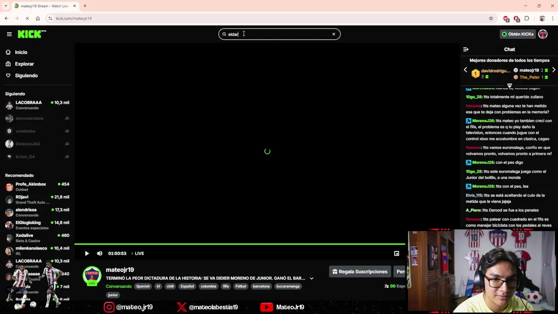
Task: Open recommended channel Xodalive
Action: pyautogui.click(x=37, y=238)
